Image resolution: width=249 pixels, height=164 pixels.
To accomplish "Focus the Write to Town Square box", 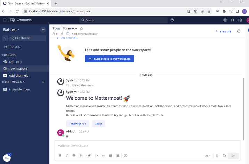I will pos(147,146).
